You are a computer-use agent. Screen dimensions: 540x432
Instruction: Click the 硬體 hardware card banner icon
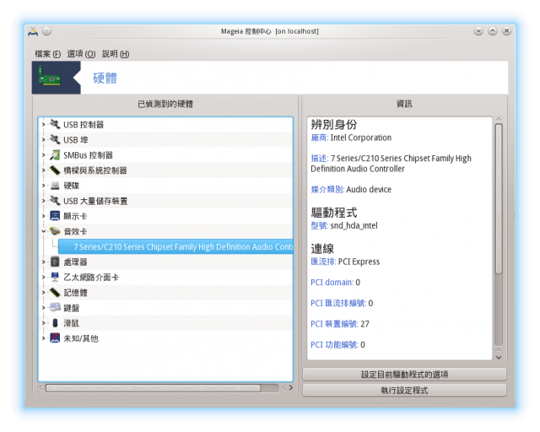[x=50, y=78]
